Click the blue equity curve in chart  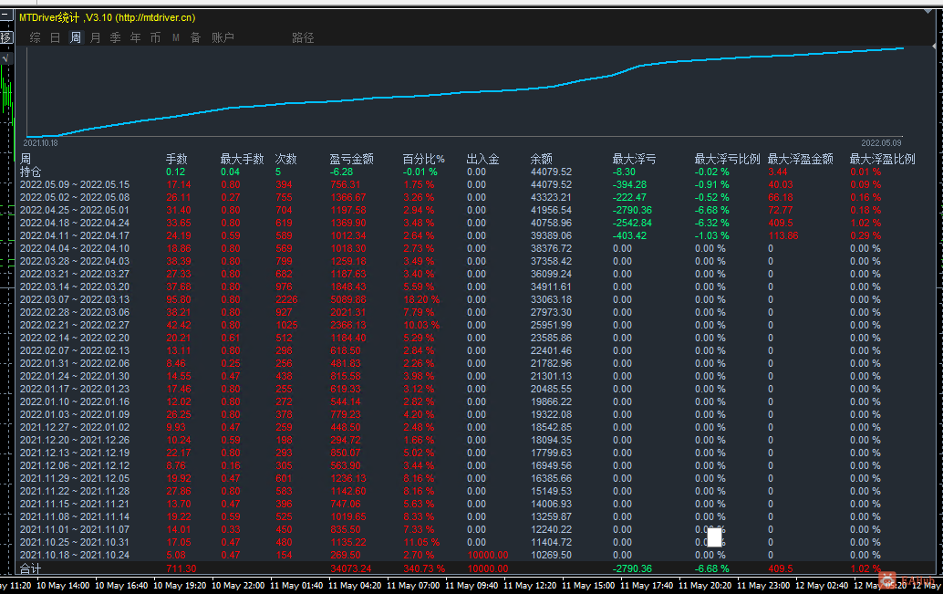(x=456, y=94)
